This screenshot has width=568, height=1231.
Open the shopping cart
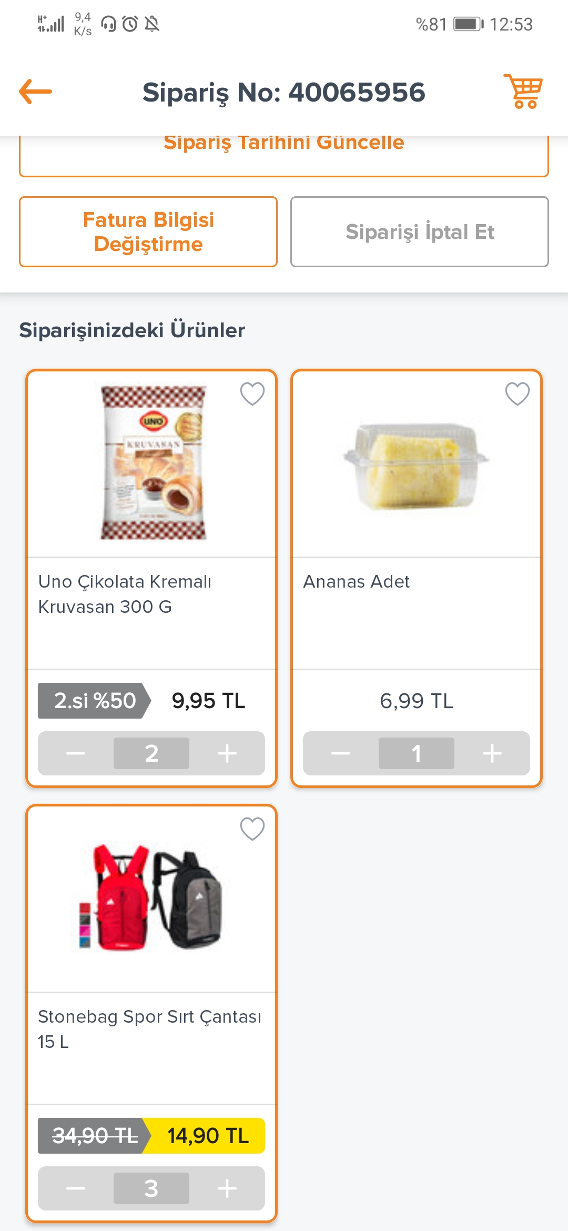tap(523, 92)
